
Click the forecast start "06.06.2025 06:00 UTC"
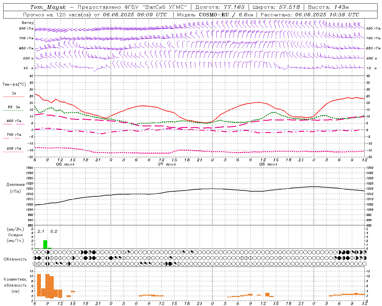pos(135,15)
